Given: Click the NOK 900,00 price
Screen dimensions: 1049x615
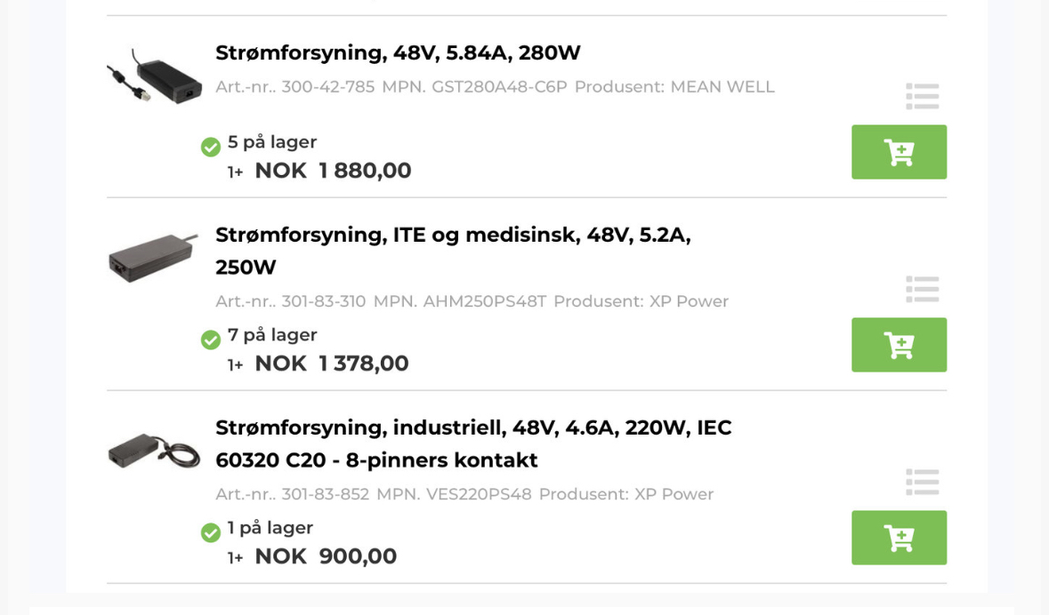Looking at the screenshot, I should (x=326, y=556).
